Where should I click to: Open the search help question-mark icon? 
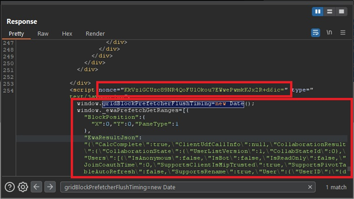[x=10, y=187]
